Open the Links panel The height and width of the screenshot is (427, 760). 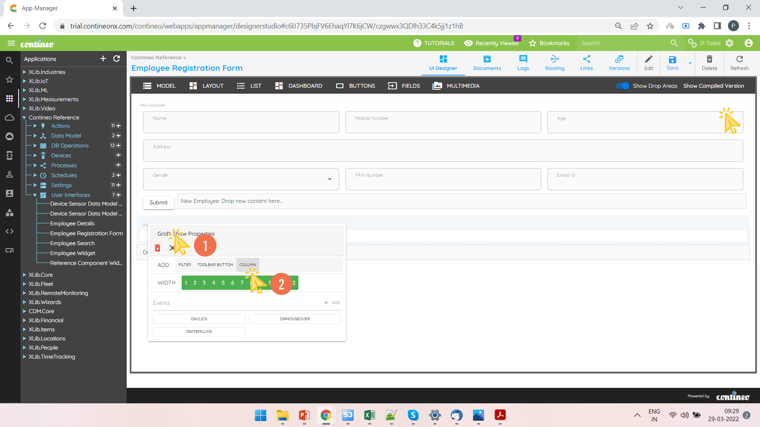(x=587, y=62)
